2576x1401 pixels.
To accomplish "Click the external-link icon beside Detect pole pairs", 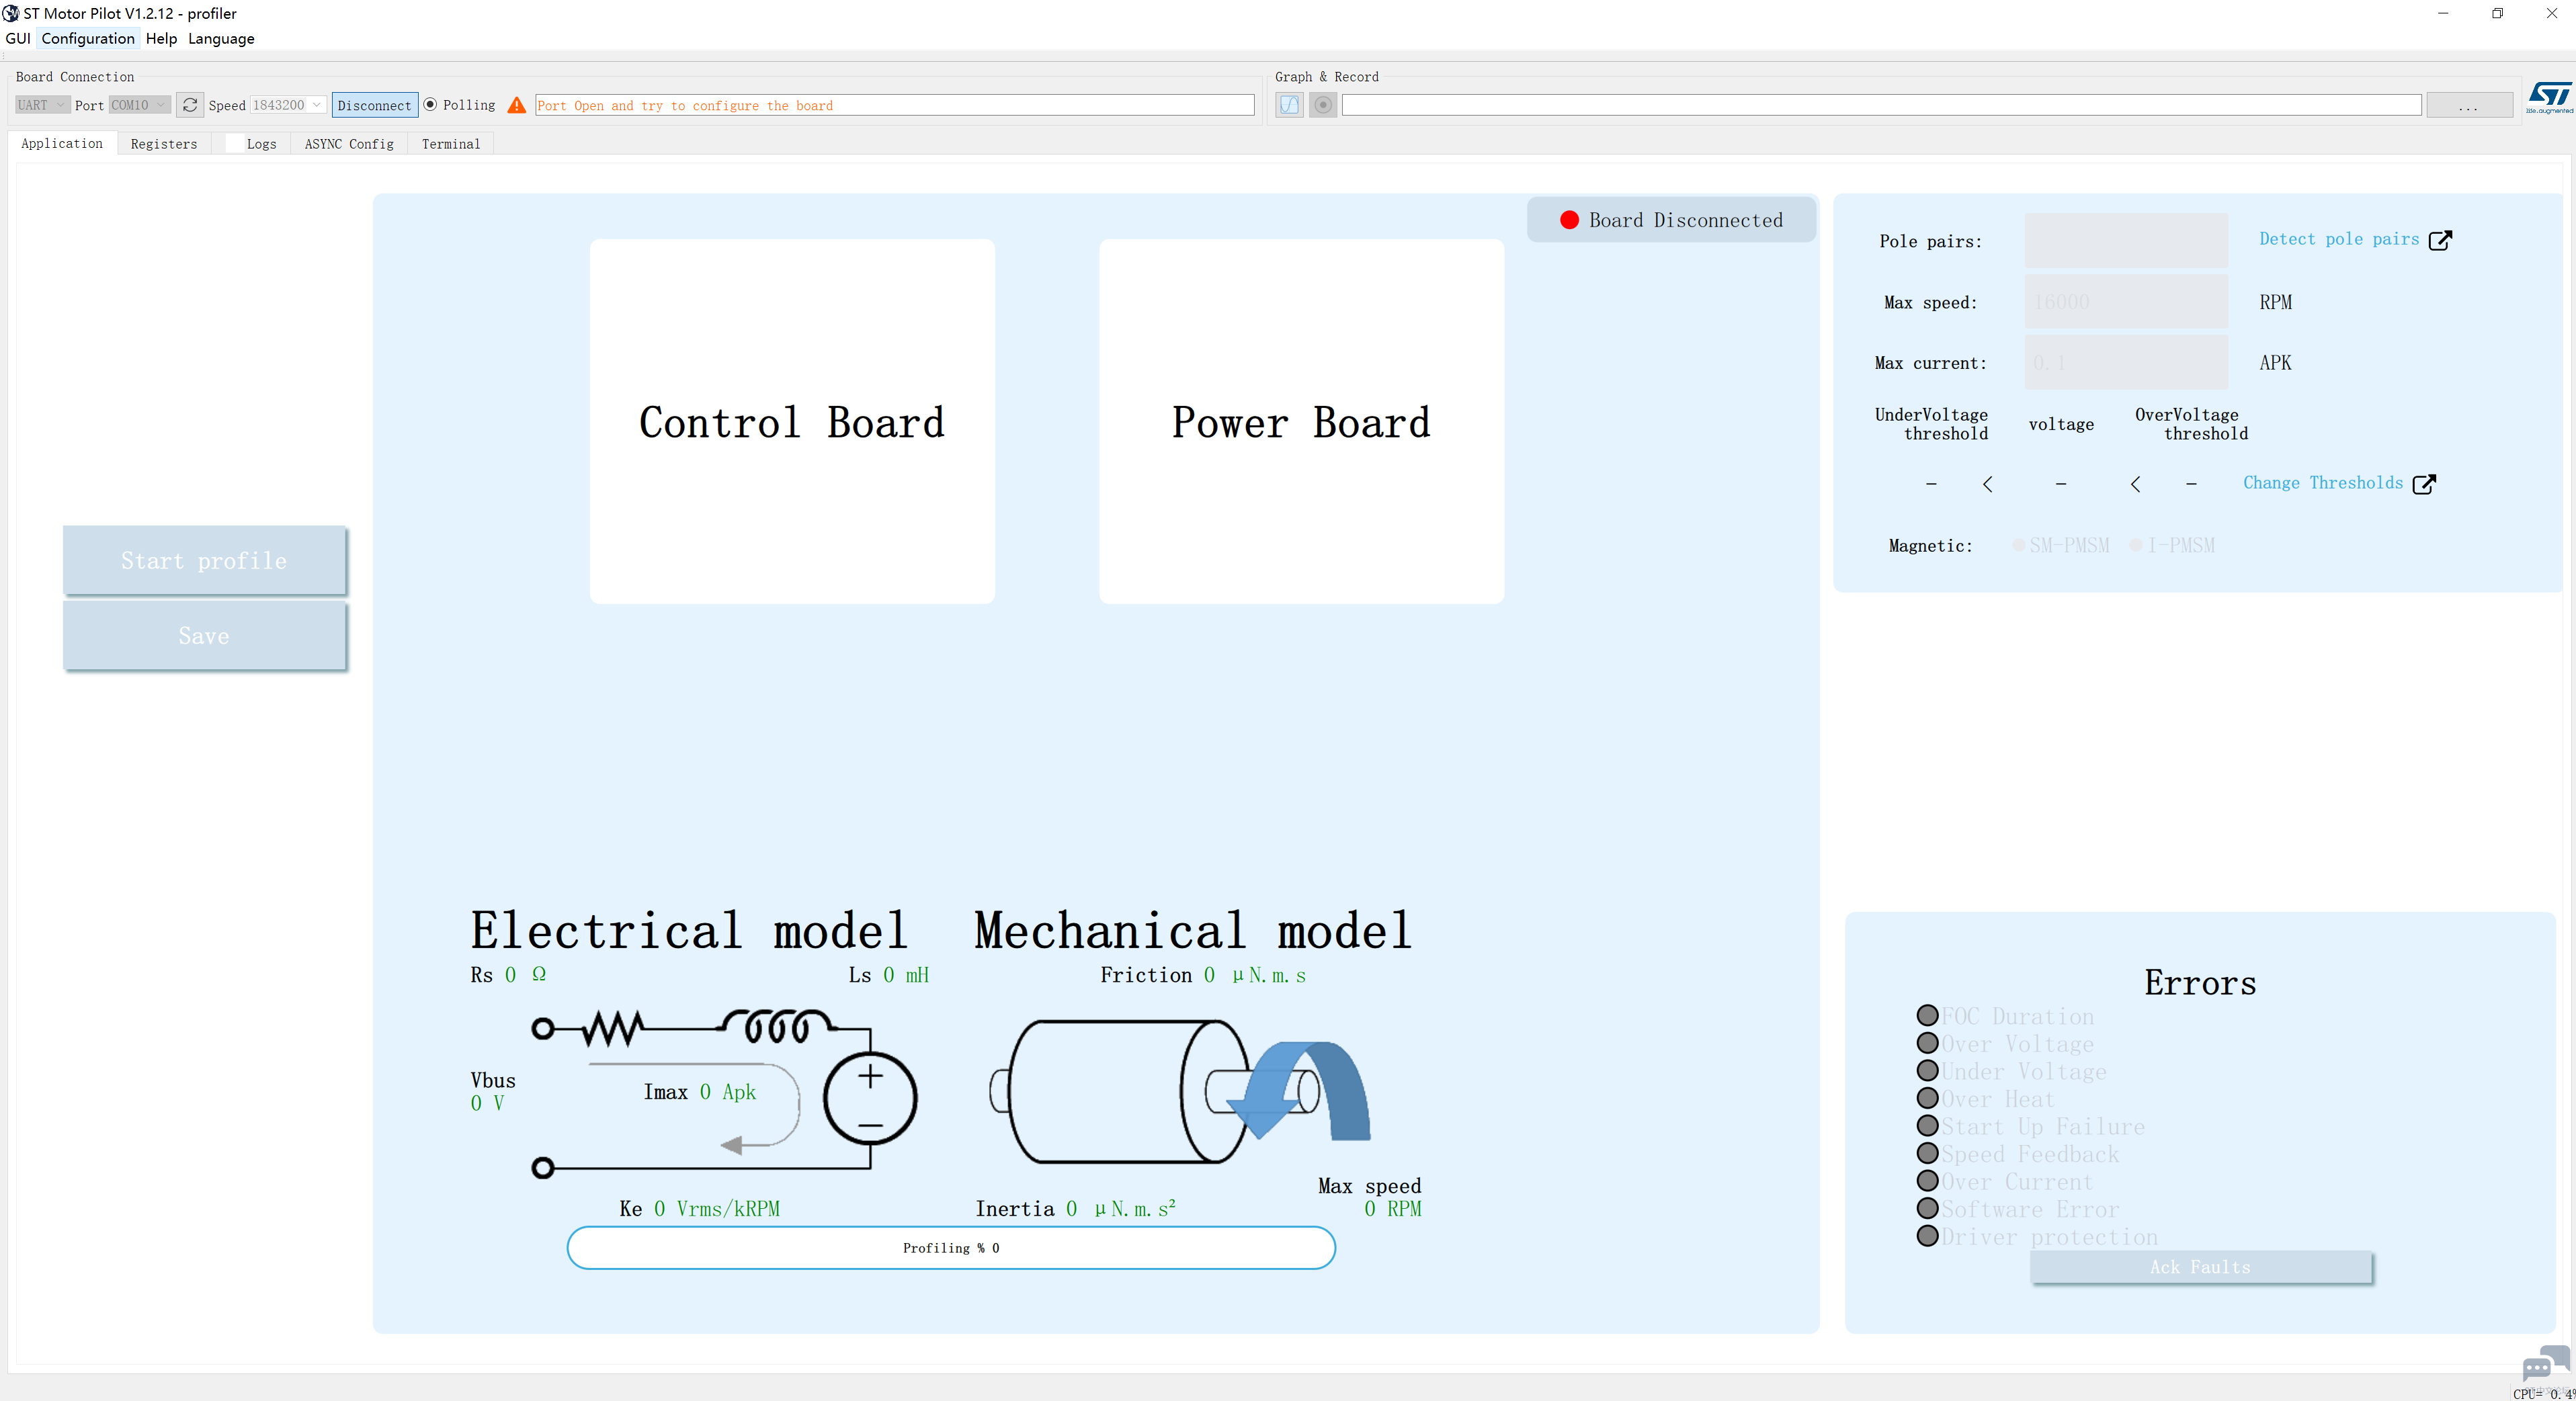I will tap(2440, 240).
